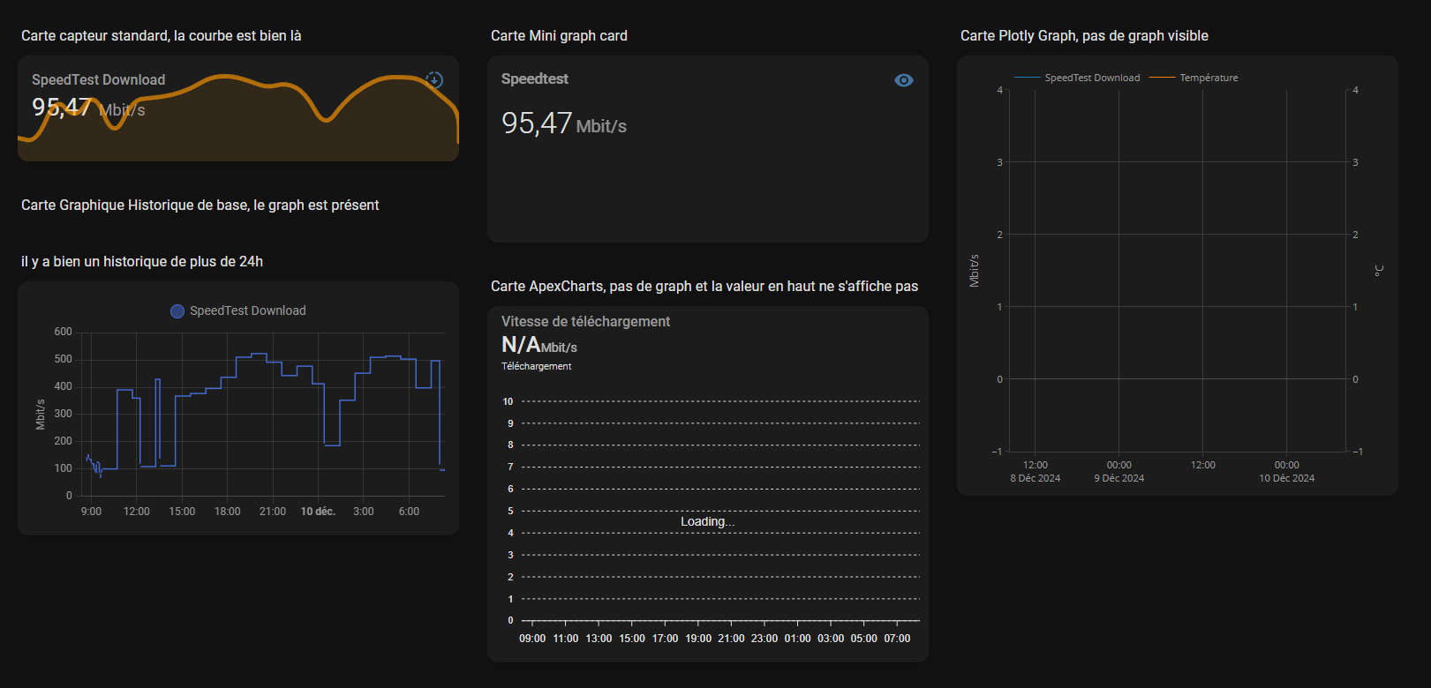Open the Vitesse de téléchargement card header
The image size is (1431, 688).
(585, 322)
